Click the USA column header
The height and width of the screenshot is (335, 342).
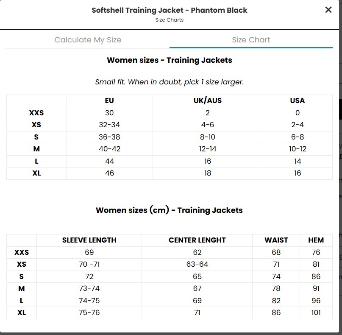[x=298, y=100]
